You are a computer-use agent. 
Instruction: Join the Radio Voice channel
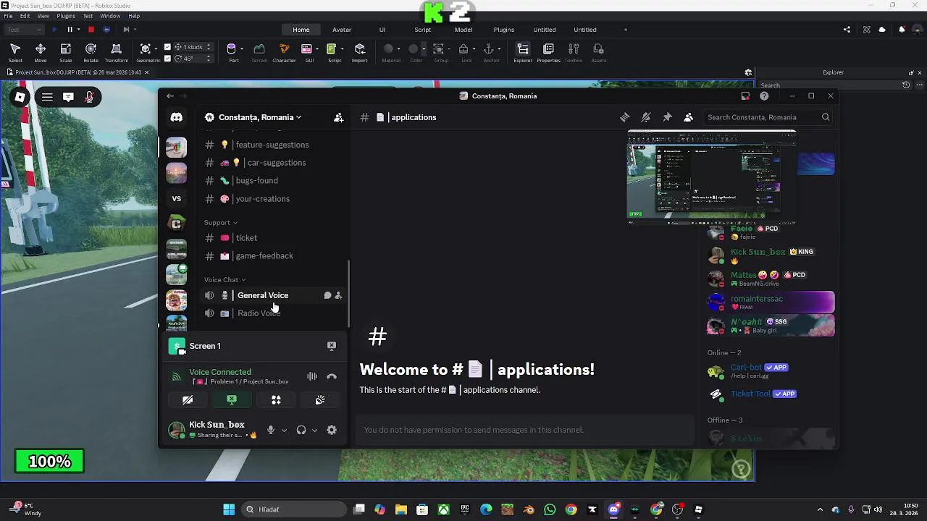pos(272,313)
